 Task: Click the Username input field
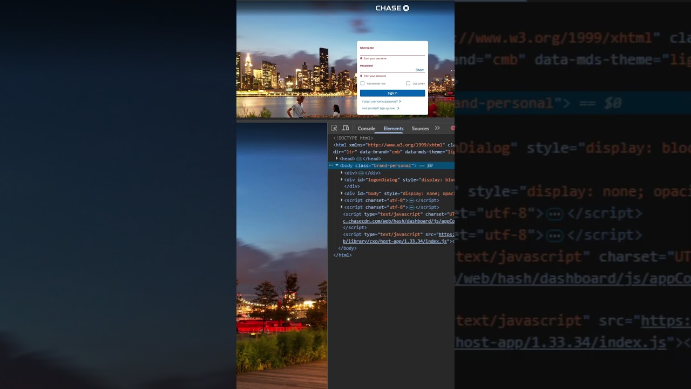coord(392,52)
